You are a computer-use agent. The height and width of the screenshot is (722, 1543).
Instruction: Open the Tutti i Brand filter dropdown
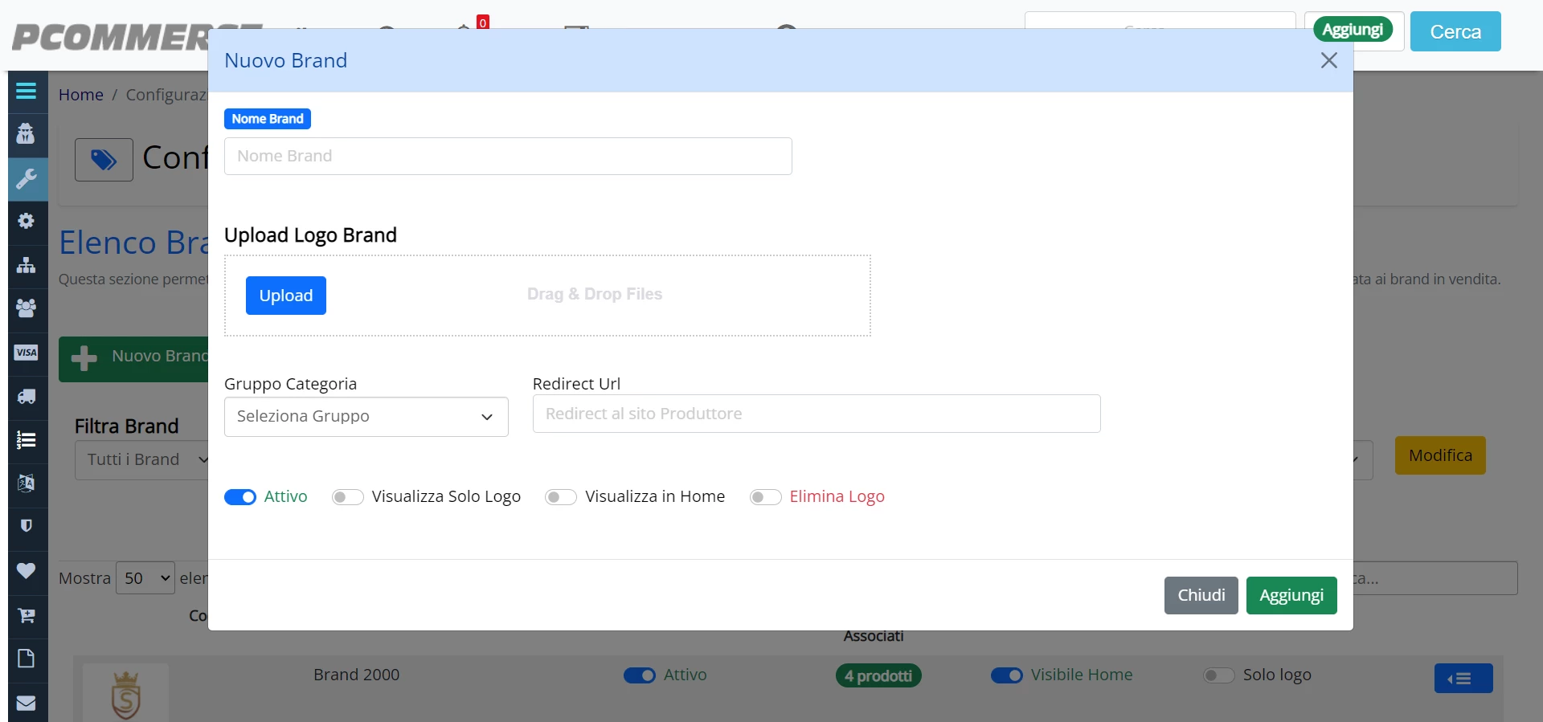(141, 460)
